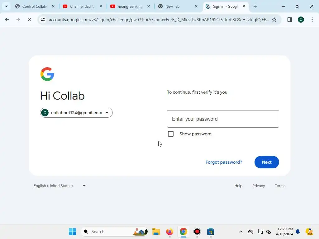
Task: Open File Explorer from the taskbar
Action: 156,232
